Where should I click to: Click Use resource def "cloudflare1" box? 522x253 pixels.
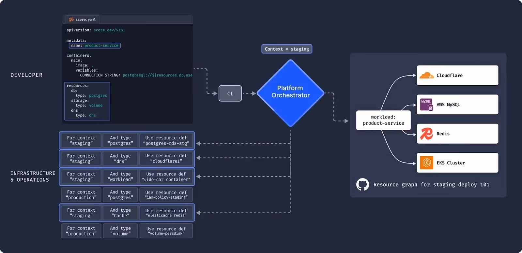click(166, 159)
